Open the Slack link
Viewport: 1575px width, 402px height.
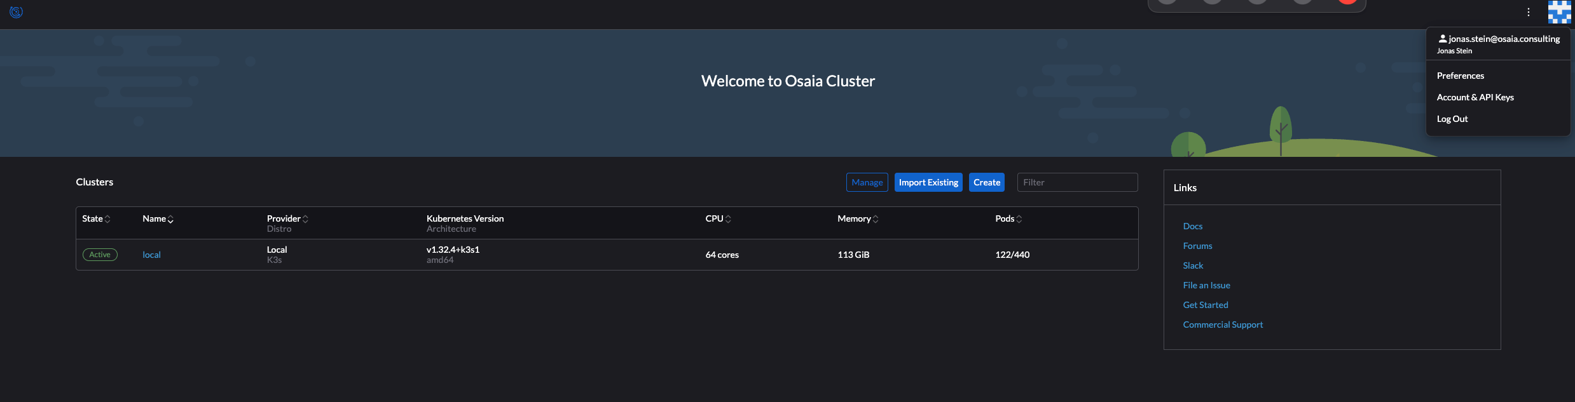[x=1193, y=265]
